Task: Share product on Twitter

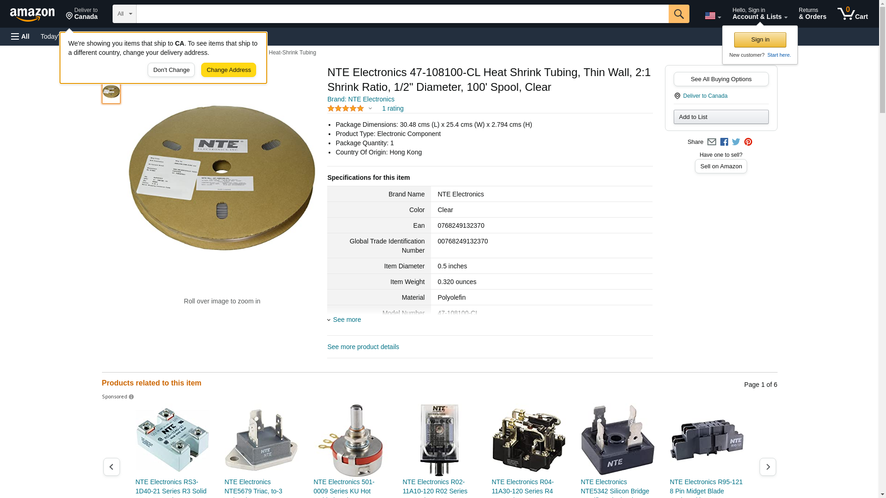Action: pyautogui.click(x=736, y=142)
